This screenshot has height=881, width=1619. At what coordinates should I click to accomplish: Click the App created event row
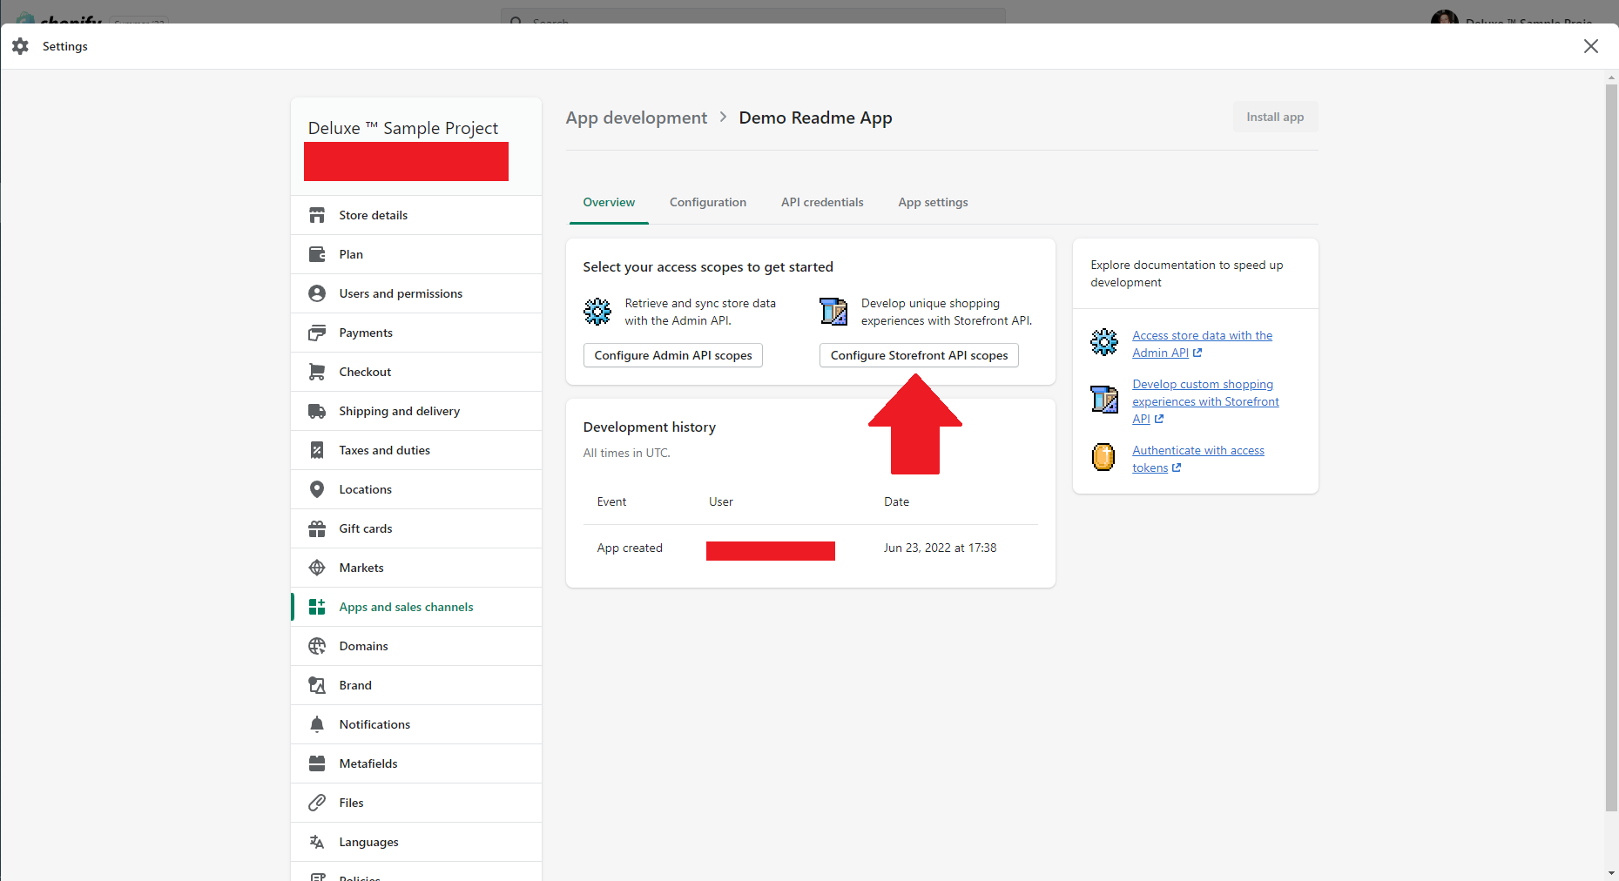click(x=810, y=548)
